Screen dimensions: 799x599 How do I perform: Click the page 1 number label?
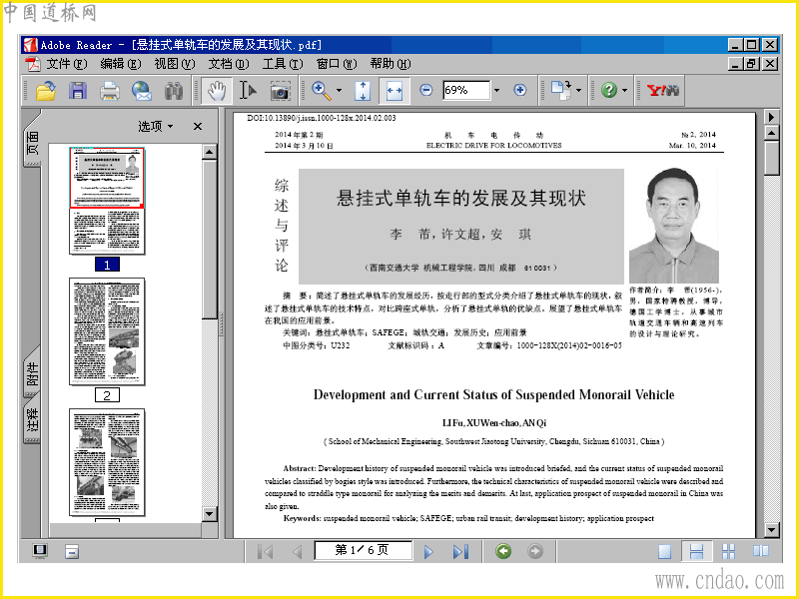(x=107, y=265)
